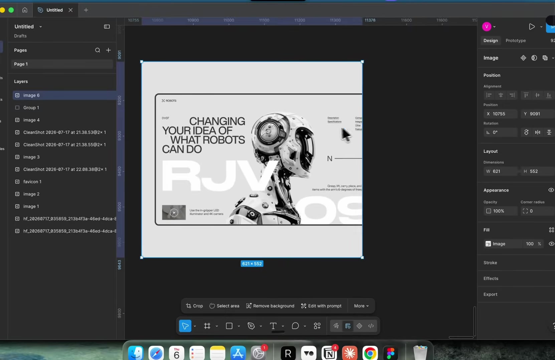Viewport: 555px width, 360px height.
Task: Click Select area button
Action: [x=224, y=306]
